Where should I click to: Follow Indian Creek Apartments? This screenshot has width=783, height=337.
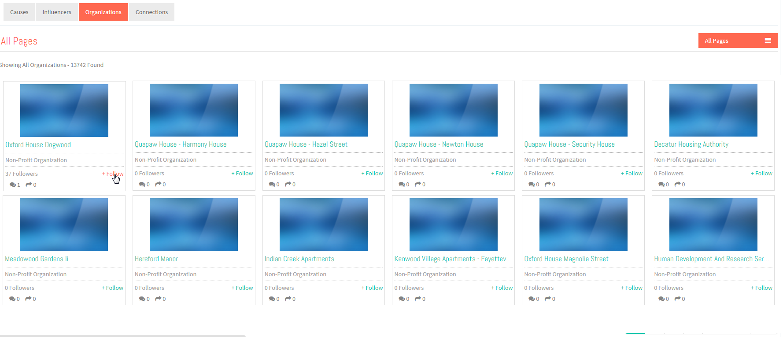(x=372, y=288)
